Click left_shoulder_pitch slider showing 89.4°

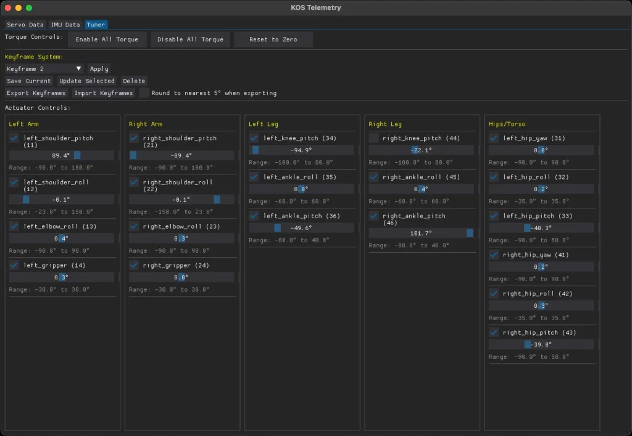tap(61, 155)
